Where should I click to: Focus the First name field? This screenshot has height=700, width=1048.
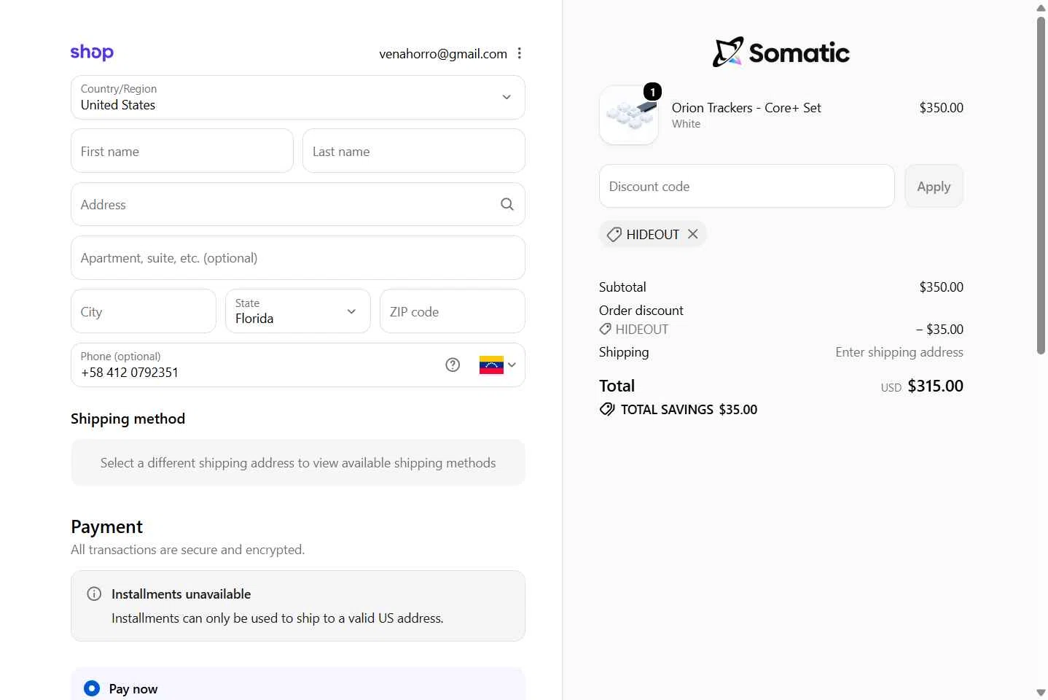pos(182,151)
